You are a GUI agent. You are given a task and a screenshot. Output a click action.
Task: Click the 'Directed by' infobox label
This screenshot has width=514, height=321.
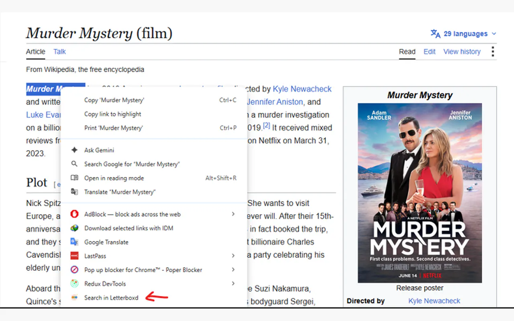coord(366,301)
